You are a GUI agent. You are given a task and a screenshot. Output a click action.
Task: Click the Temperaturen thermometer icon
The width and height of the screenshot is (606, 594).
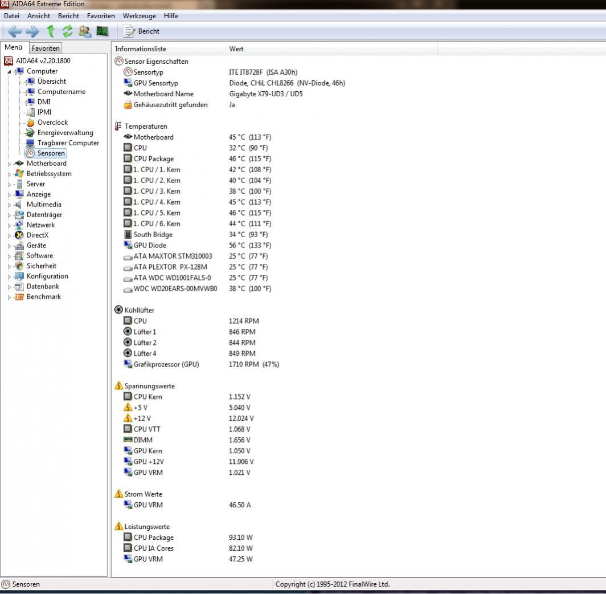tap(118, 126)
